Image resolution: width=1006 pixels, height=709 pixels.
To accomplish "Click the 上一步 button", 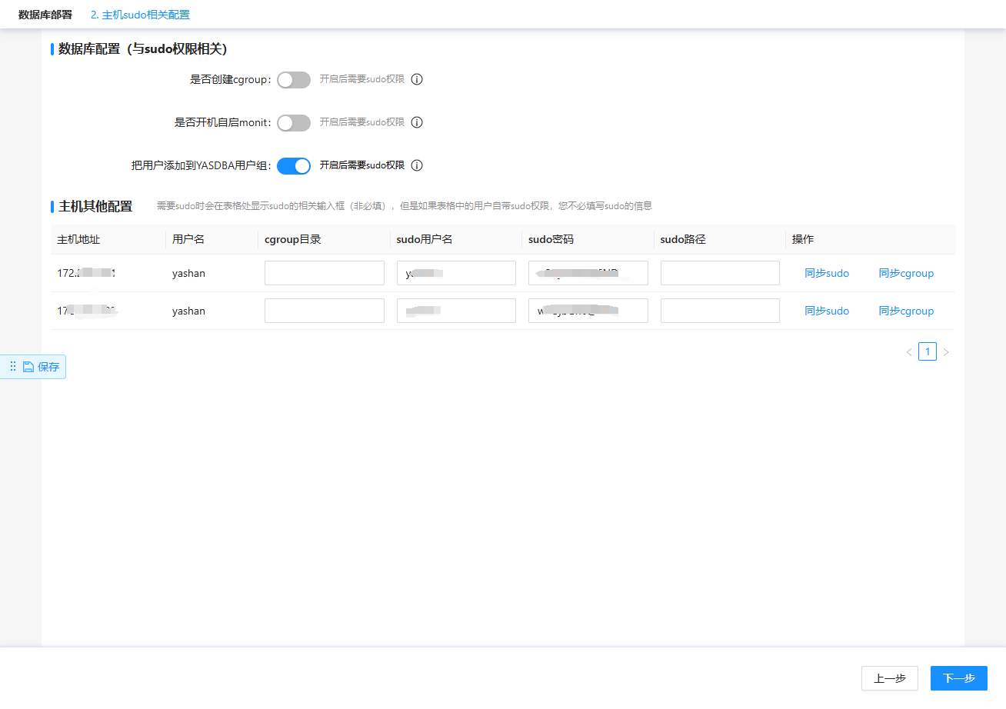I will [x=890, y=678].
